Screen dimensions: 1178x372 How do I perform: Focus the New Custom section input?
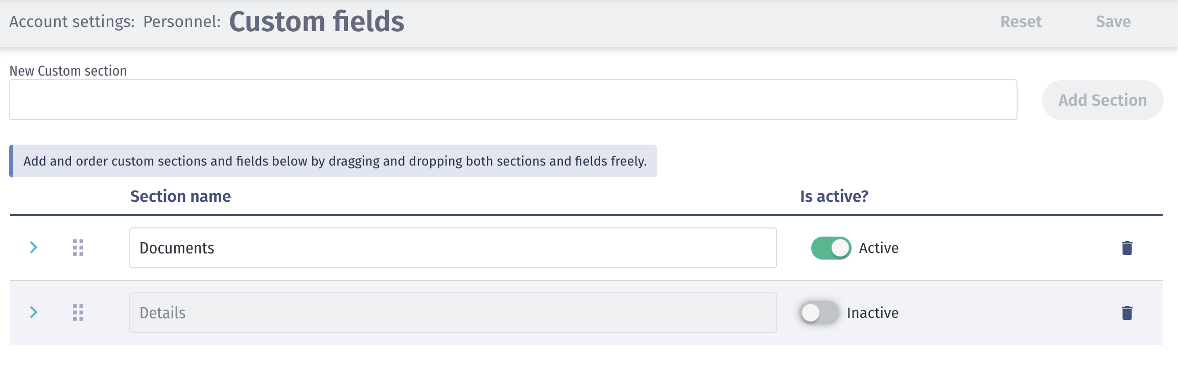513,100
